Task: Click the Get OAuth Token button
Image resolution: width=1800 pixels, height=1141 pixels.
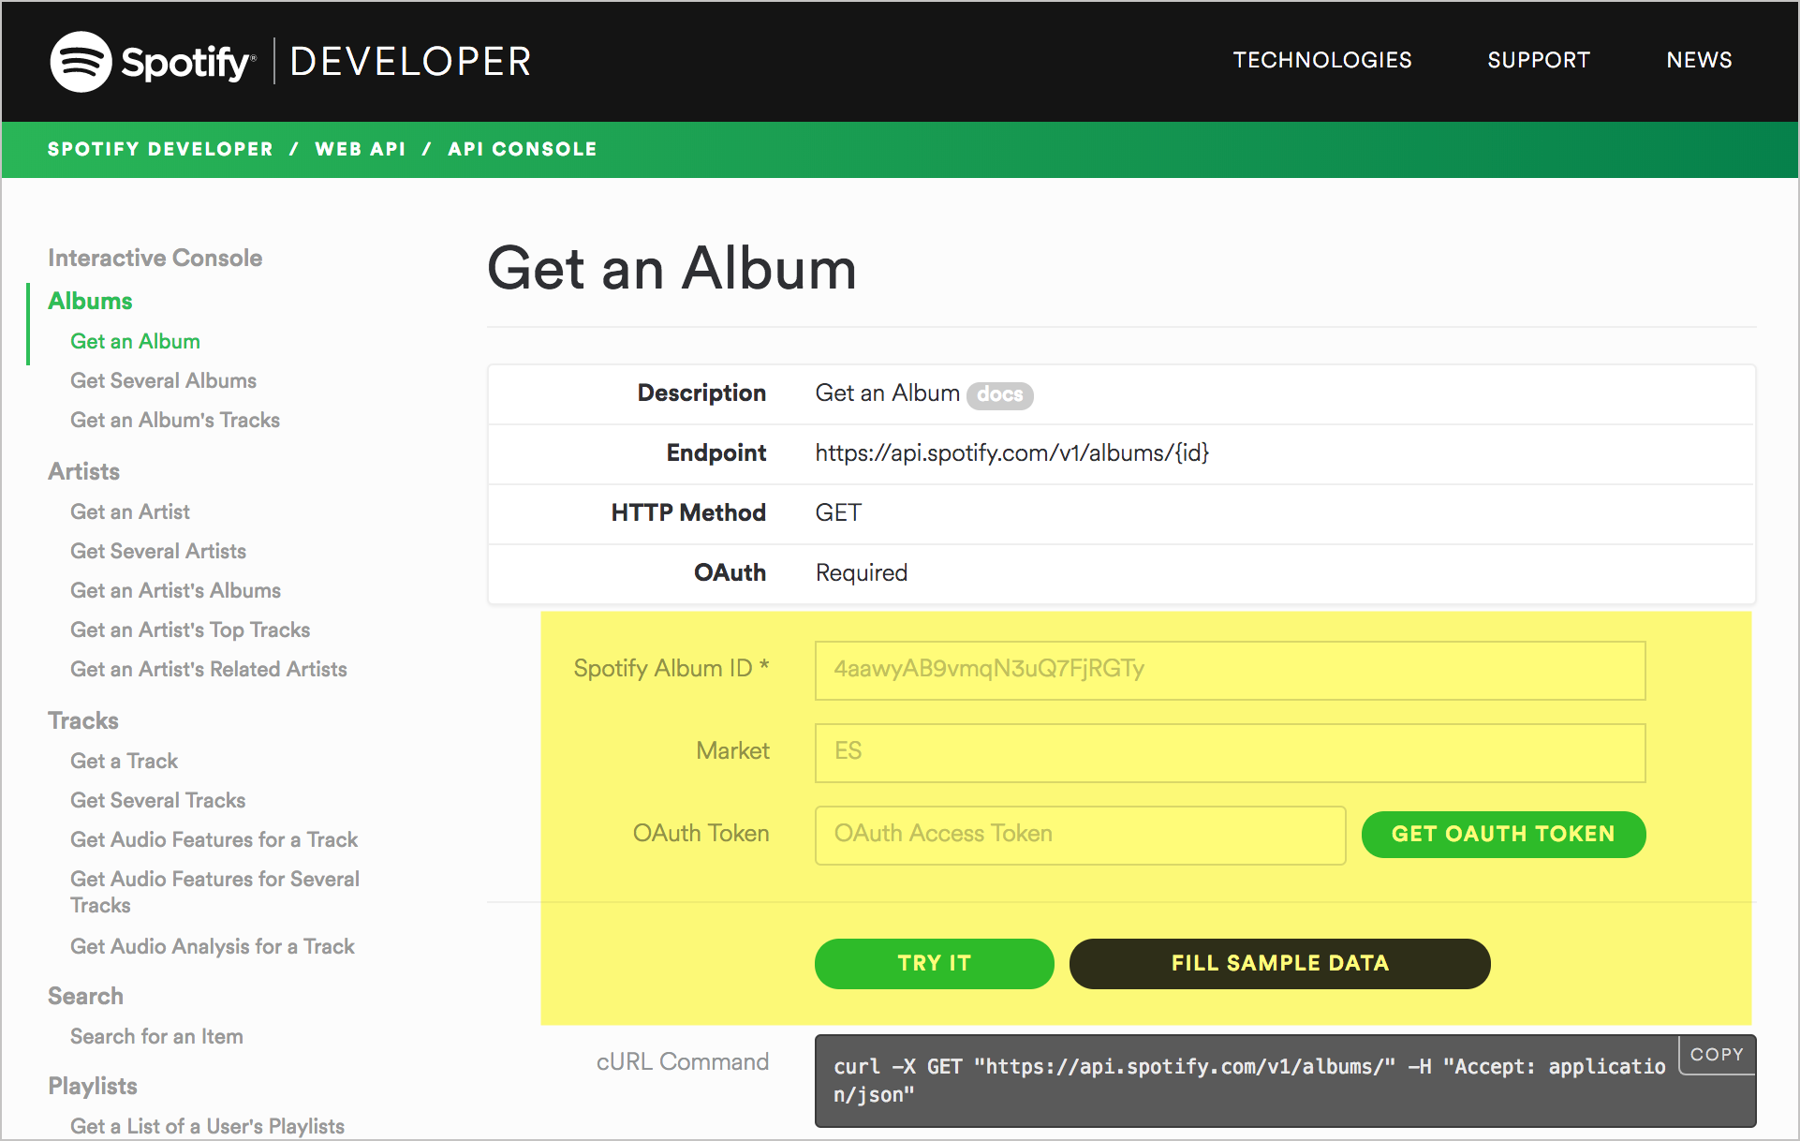Action: (1503, 834)
